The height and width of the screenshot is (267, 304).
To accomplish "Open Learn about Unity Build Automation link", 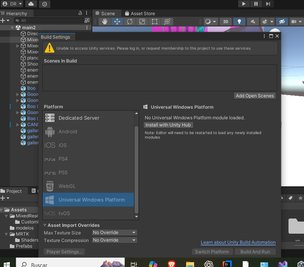I will pos(238,242).
